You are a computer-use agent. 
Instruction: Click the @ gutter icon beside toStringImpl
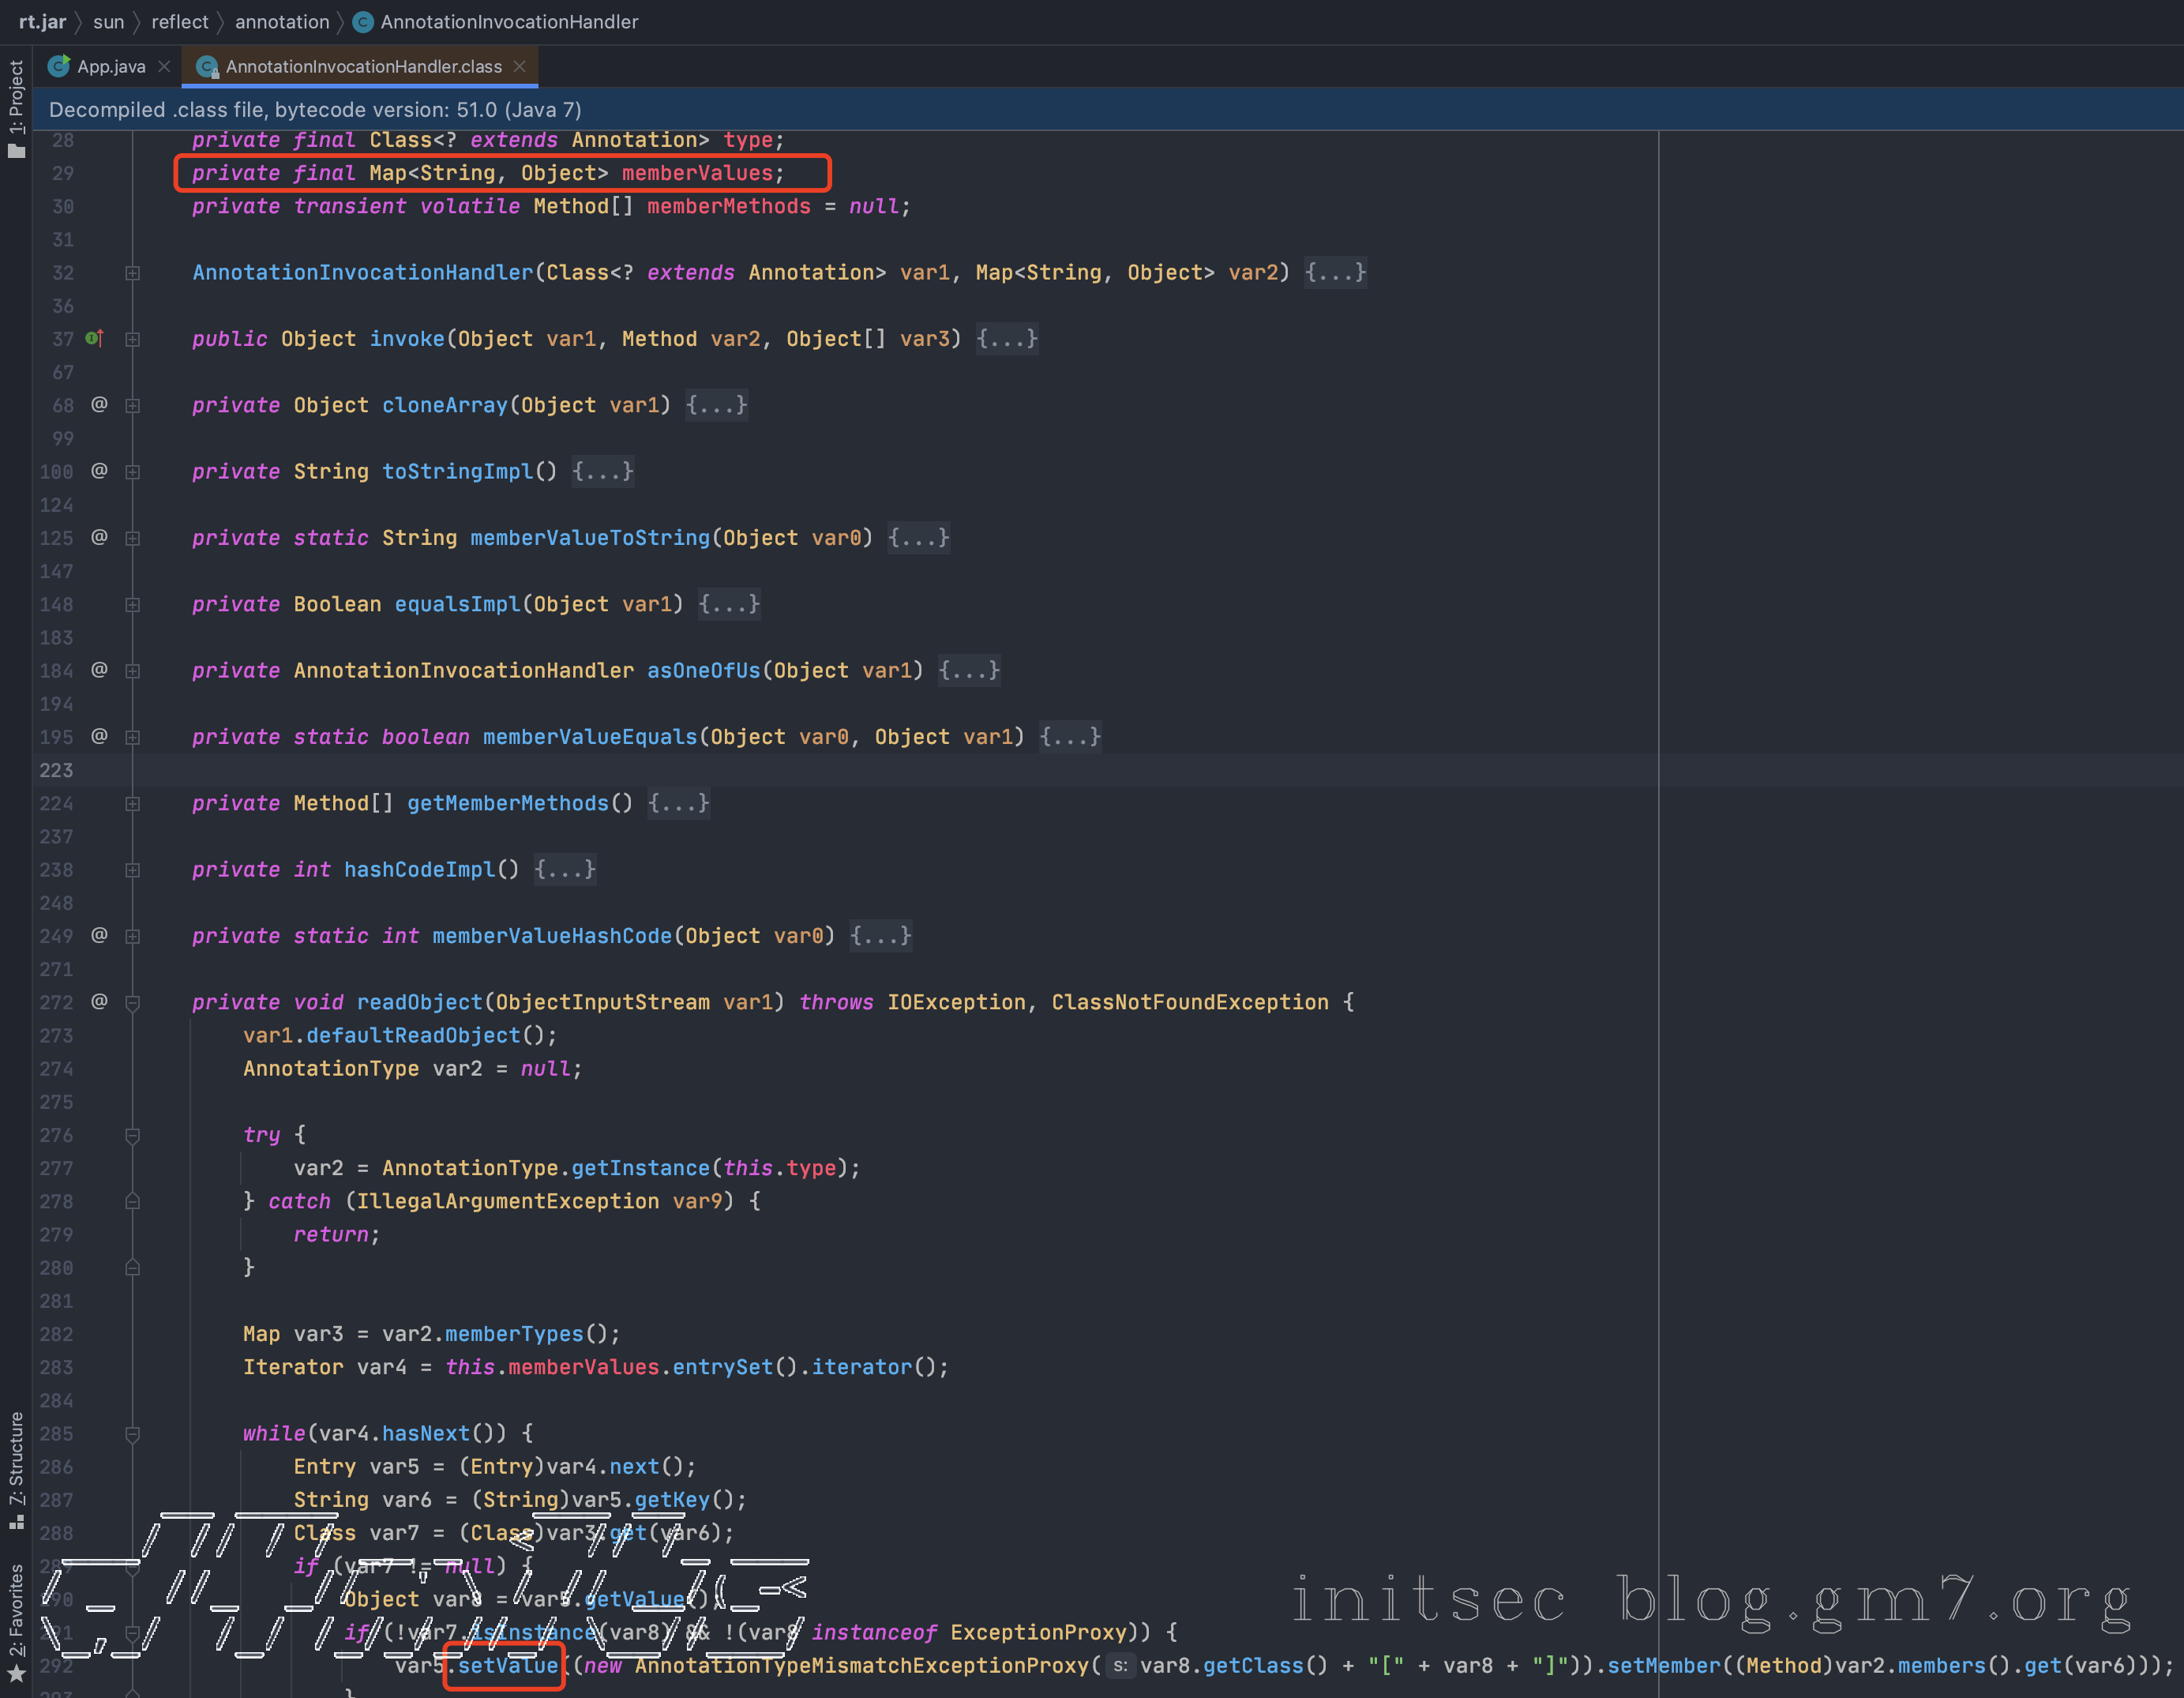click(x=99, y=470)
